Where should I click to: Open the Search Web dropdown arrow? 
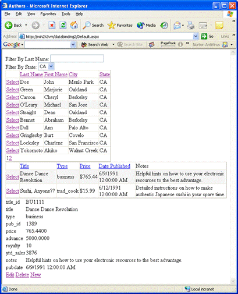pyautogui.click(x=113, y=45)
